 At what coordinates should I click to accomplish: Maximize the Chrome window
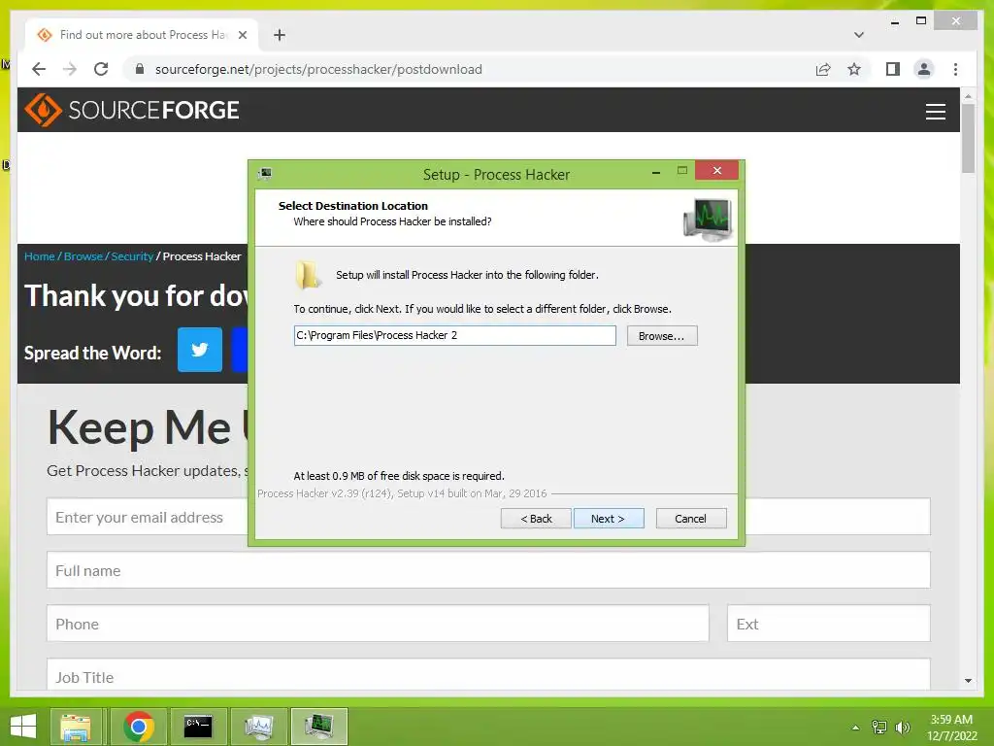coord(921,21)
